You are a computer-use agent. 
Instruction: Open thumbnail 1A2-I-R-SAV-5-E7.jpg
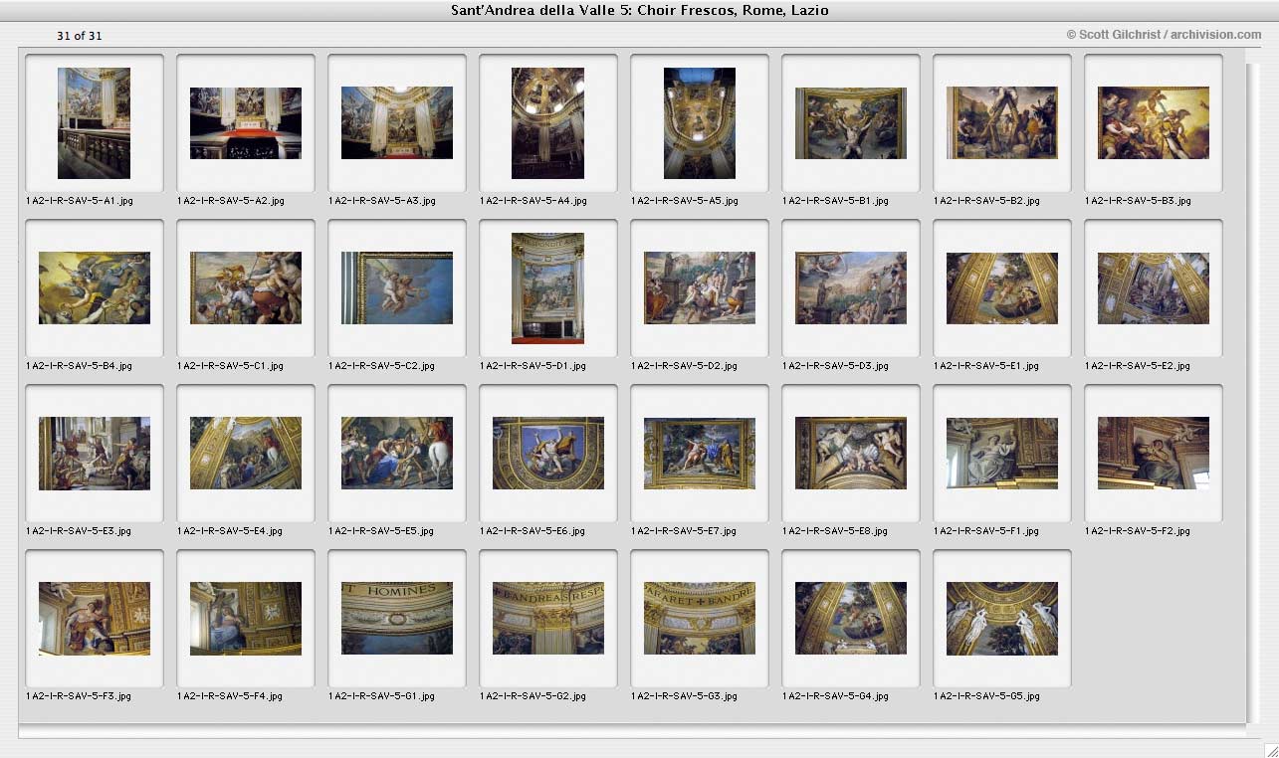pos(700,454)
